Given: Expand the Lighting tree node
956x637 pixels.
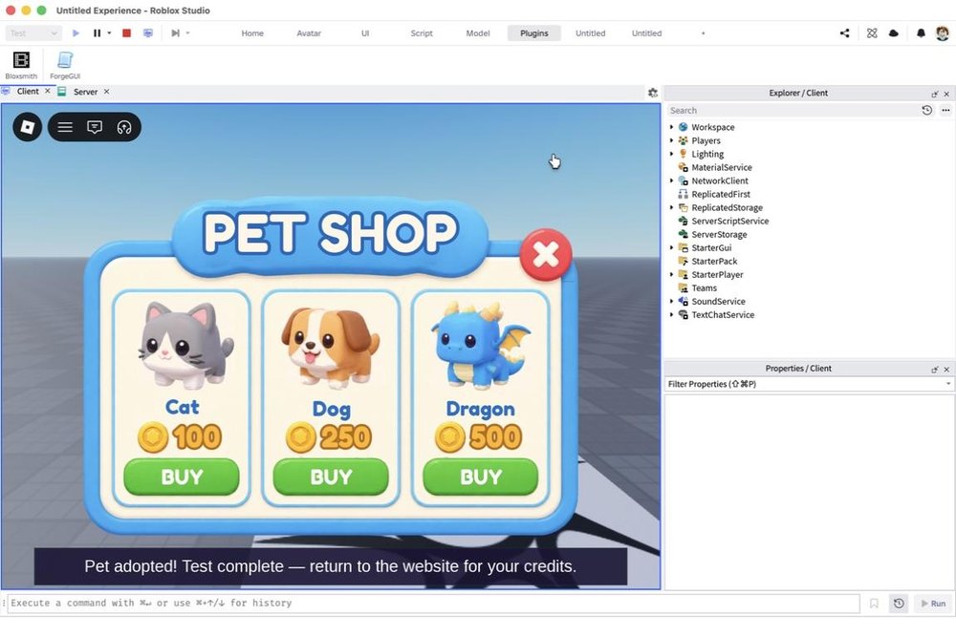Looking at the screenshot, I should click(671, 154).
